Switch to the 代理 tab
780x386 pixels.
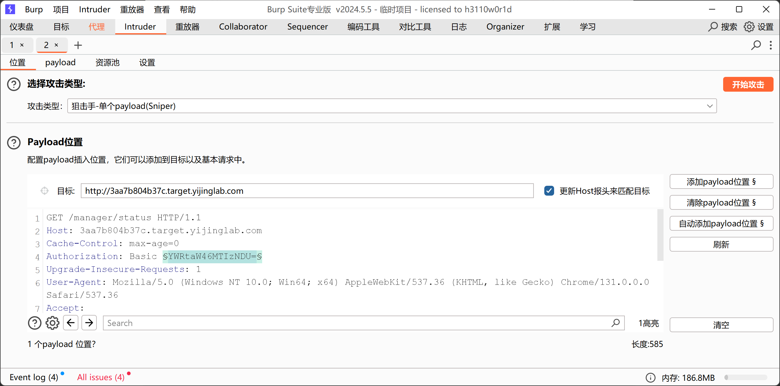tap(97, 27)
